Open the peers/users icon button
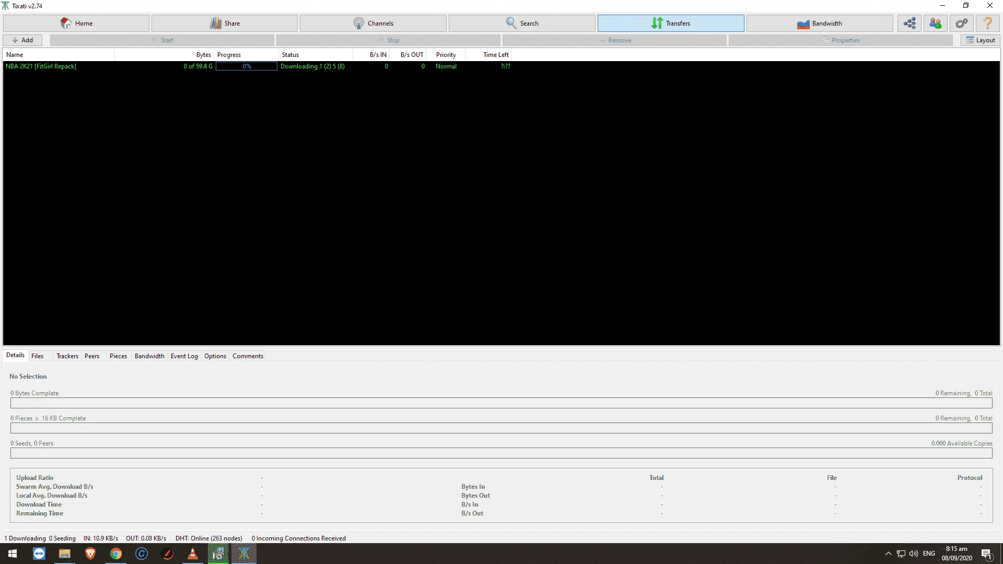 point(936,23)
